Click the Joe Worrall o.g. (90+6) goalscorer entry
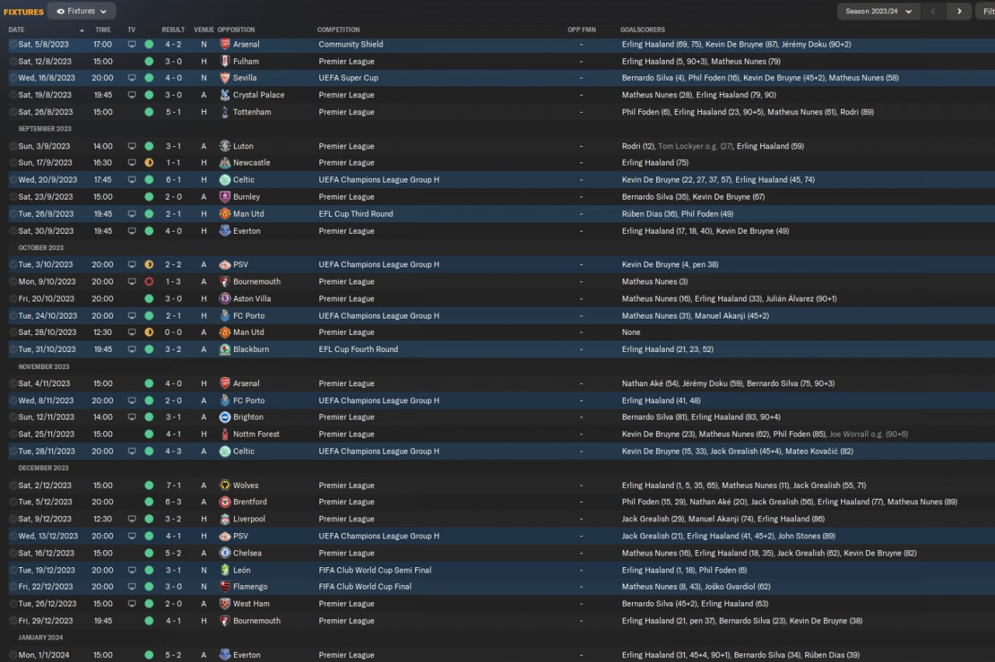This screenshot has width=995, height=662. click(869, 434)
